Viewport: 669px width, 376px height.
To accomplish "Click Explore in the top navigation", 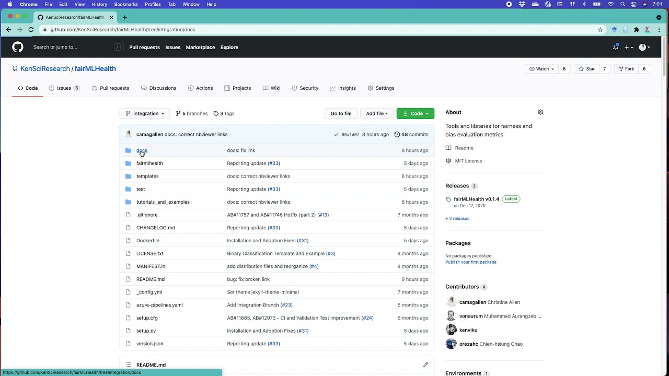I will (x=229, y=47).
